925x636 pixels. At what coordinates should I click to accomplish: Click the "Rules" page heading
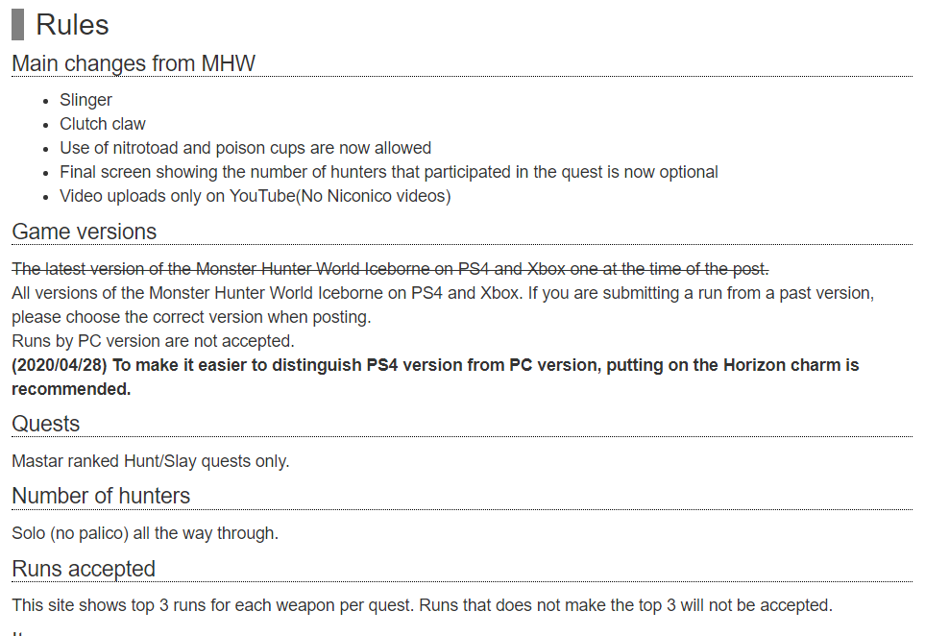[x=73, y=25]
